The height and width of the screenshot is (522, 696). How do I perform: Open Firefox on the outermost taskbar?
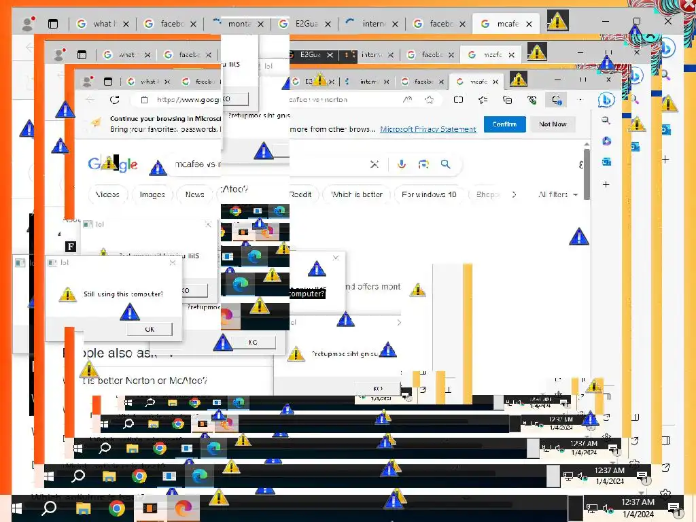pos(183,508)
